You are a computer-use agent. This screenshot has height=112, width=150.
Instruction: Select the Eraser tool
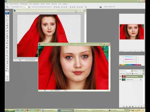[7, 40]
